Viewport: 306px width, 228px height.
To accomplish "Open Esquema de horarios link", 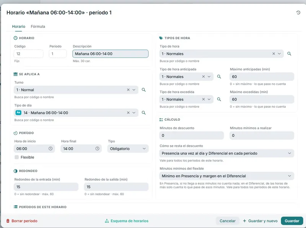I will (x=127, y=221).
